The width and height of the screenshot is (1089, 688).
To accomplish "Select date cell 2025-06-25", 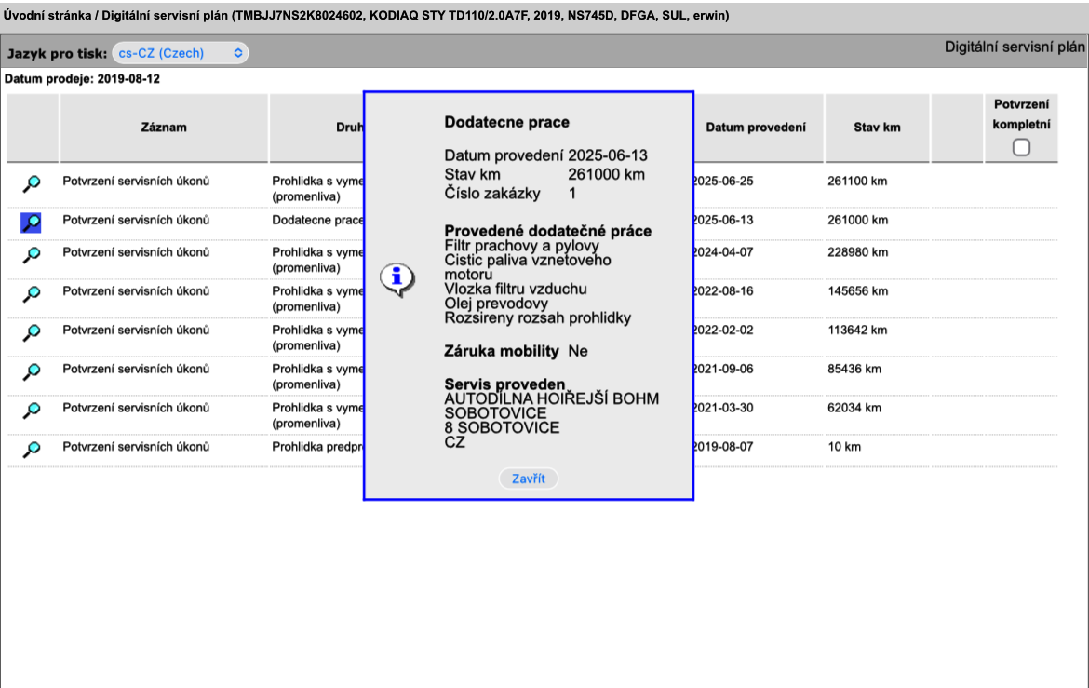I will tap(723, 181).
